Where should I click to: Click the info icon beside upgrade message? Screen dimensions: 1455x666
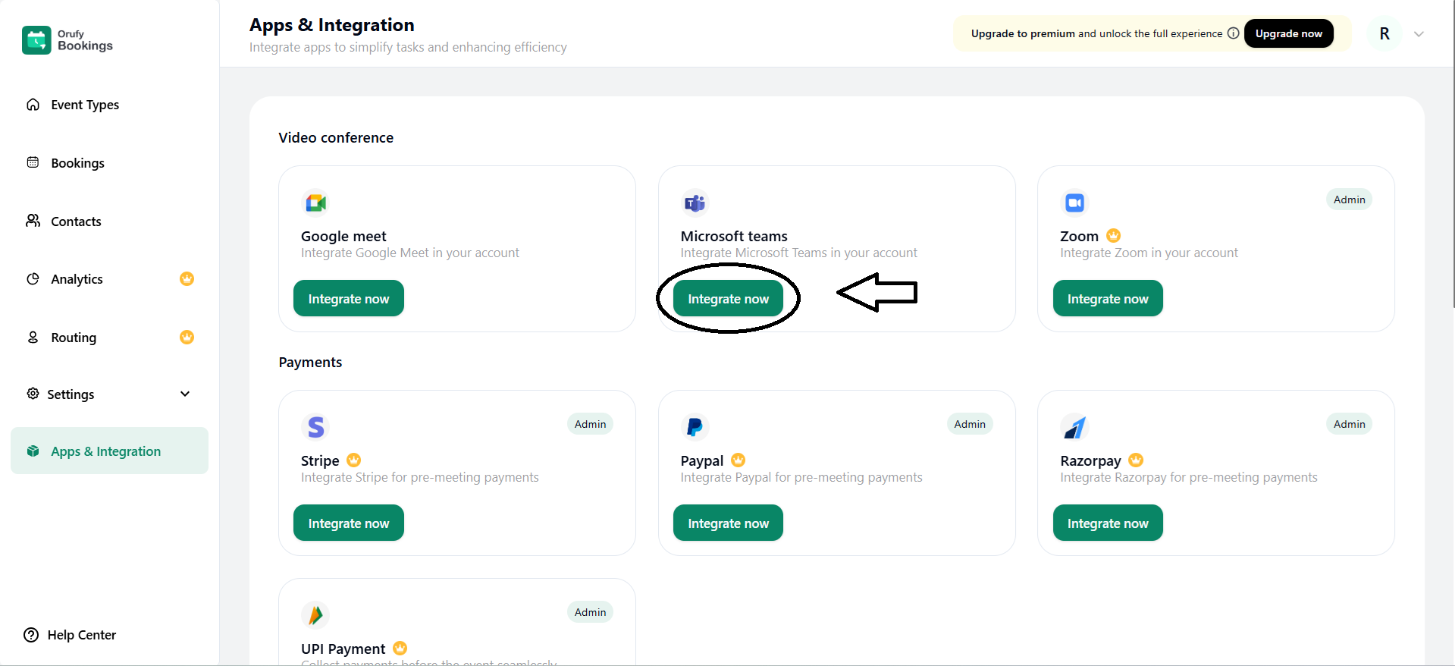[1233, 33]
